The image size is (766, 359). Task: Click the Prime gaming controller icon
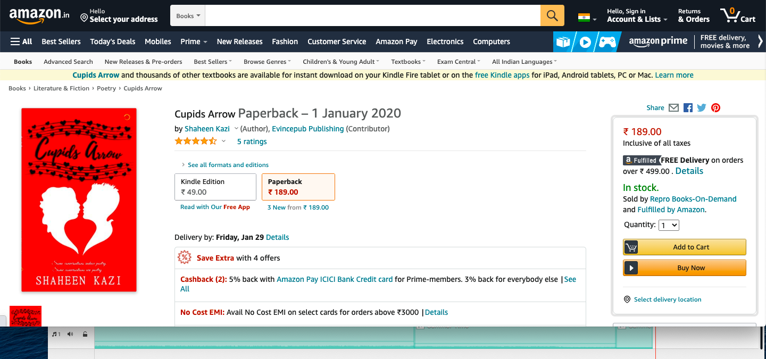pos(607,41)
